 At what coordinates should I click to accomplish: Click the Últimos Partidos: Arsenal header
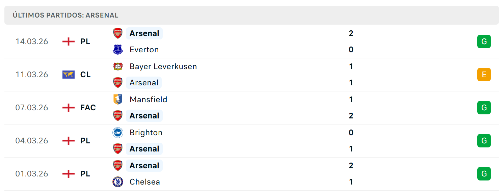pos(65,15)
